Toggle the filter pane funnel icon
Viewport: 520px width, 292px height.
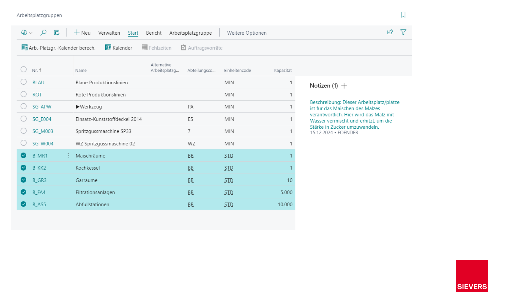pyautogui.click(x=403, y=32)
